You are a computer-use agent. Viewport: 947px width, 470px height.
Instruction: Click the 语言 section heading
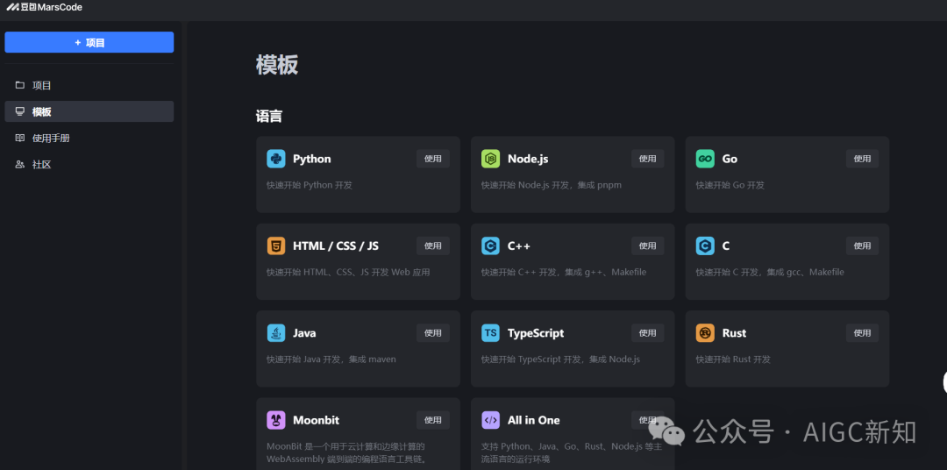point(269,116)
